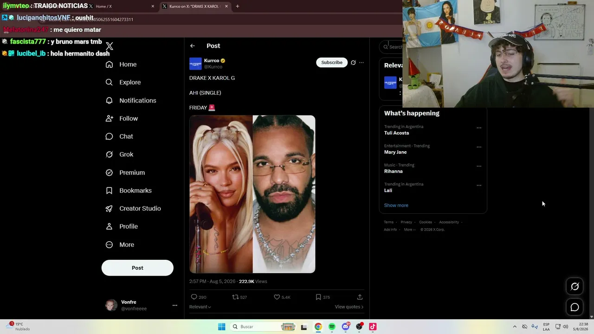594x334 pixels.
Task: Open the floating Grok button
Action: (575, 287)
